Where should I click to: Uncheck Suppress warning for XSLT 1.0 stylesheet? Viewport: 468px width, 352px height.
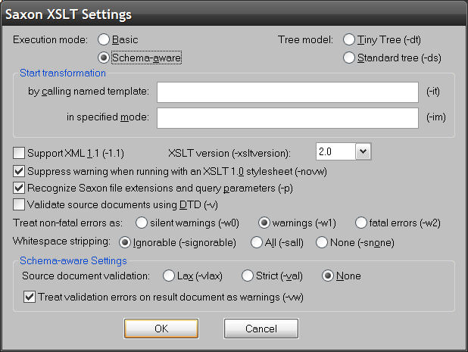click(19, 170)
